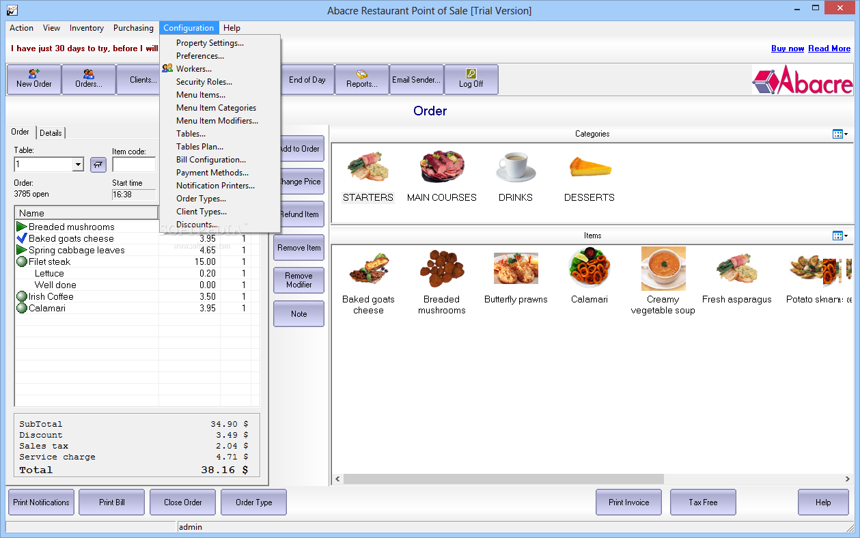This screenshot has width=860, height=538.
Task: Click the Print Invoice button
Action: [x=629, y=502]
